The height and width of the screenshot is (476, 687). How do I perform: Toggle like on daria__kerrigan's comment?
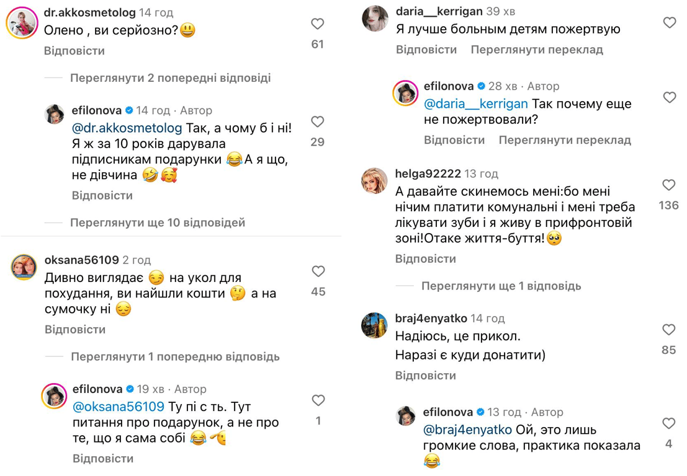tap(669, 22)
